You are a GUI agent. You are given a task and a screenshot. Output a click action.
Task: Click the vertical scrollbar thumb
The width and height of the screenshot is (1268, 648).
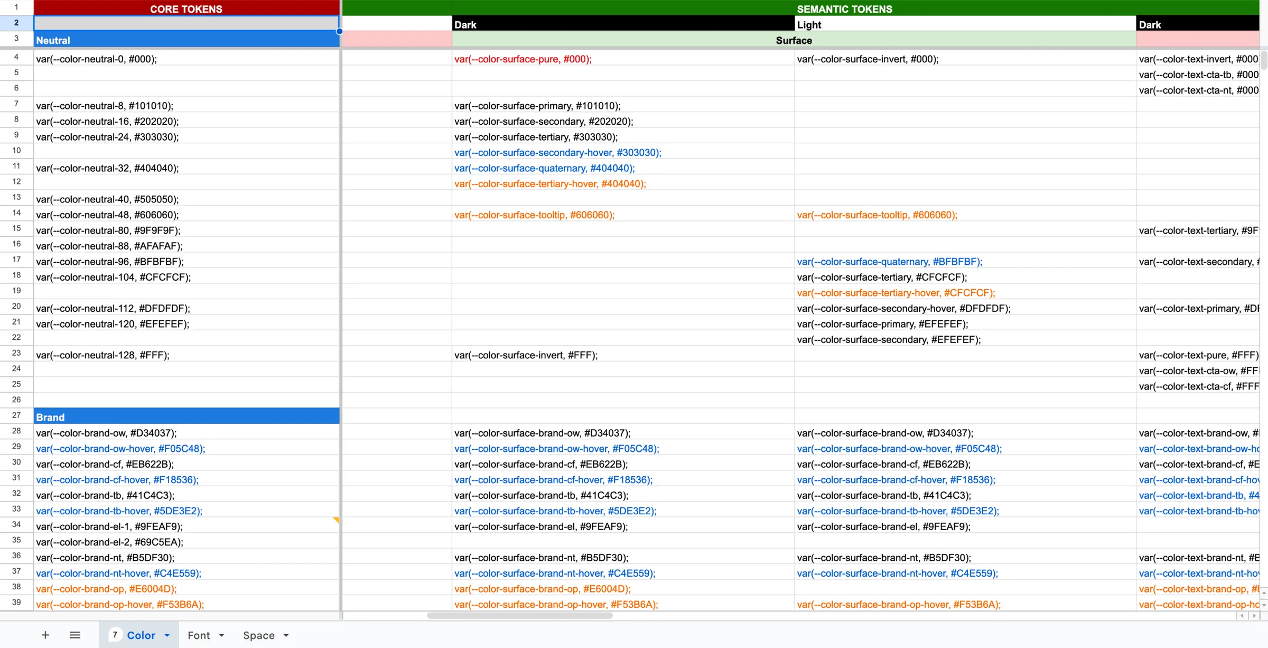click(1264, 60)
